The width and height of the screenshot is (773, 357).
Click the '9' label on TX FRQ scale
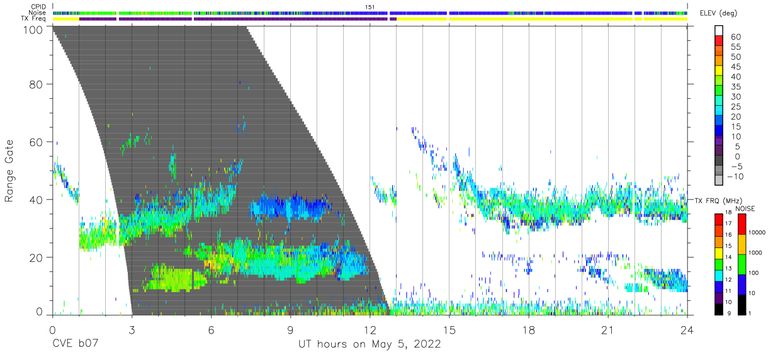pos(730,313)
